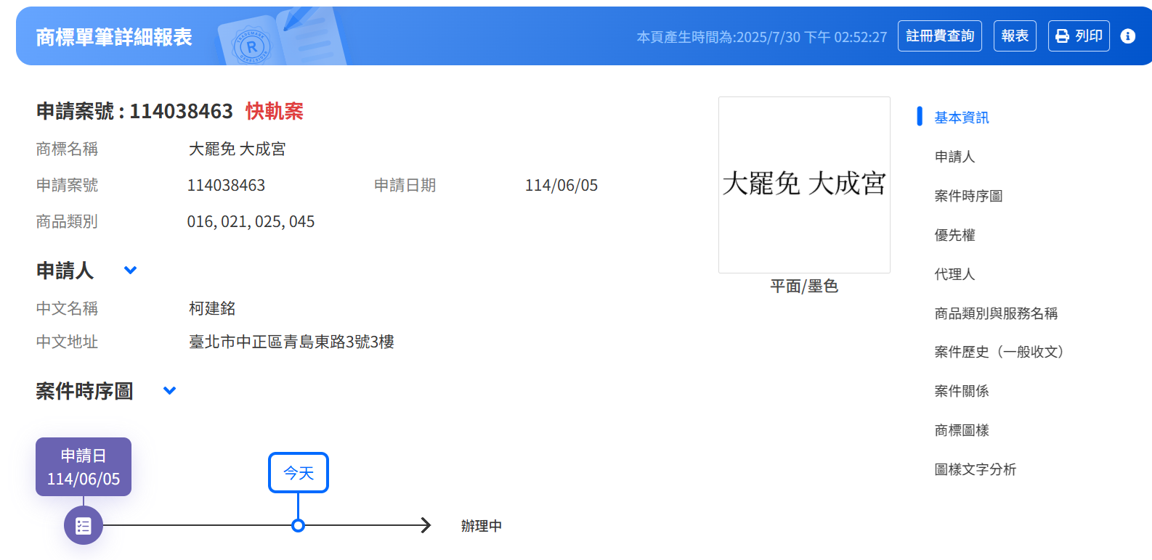Go to 商標圖樣 section link
1152x560 pixels.
coord(962,430)
